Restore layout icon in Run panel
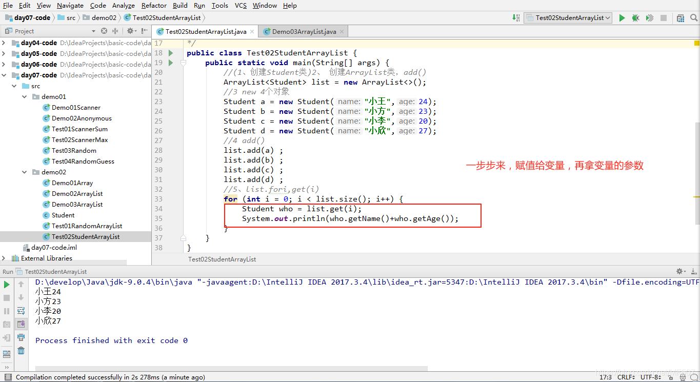Viewport: 700px width, 382px height. pyautogui.click(x=7, y=354)
